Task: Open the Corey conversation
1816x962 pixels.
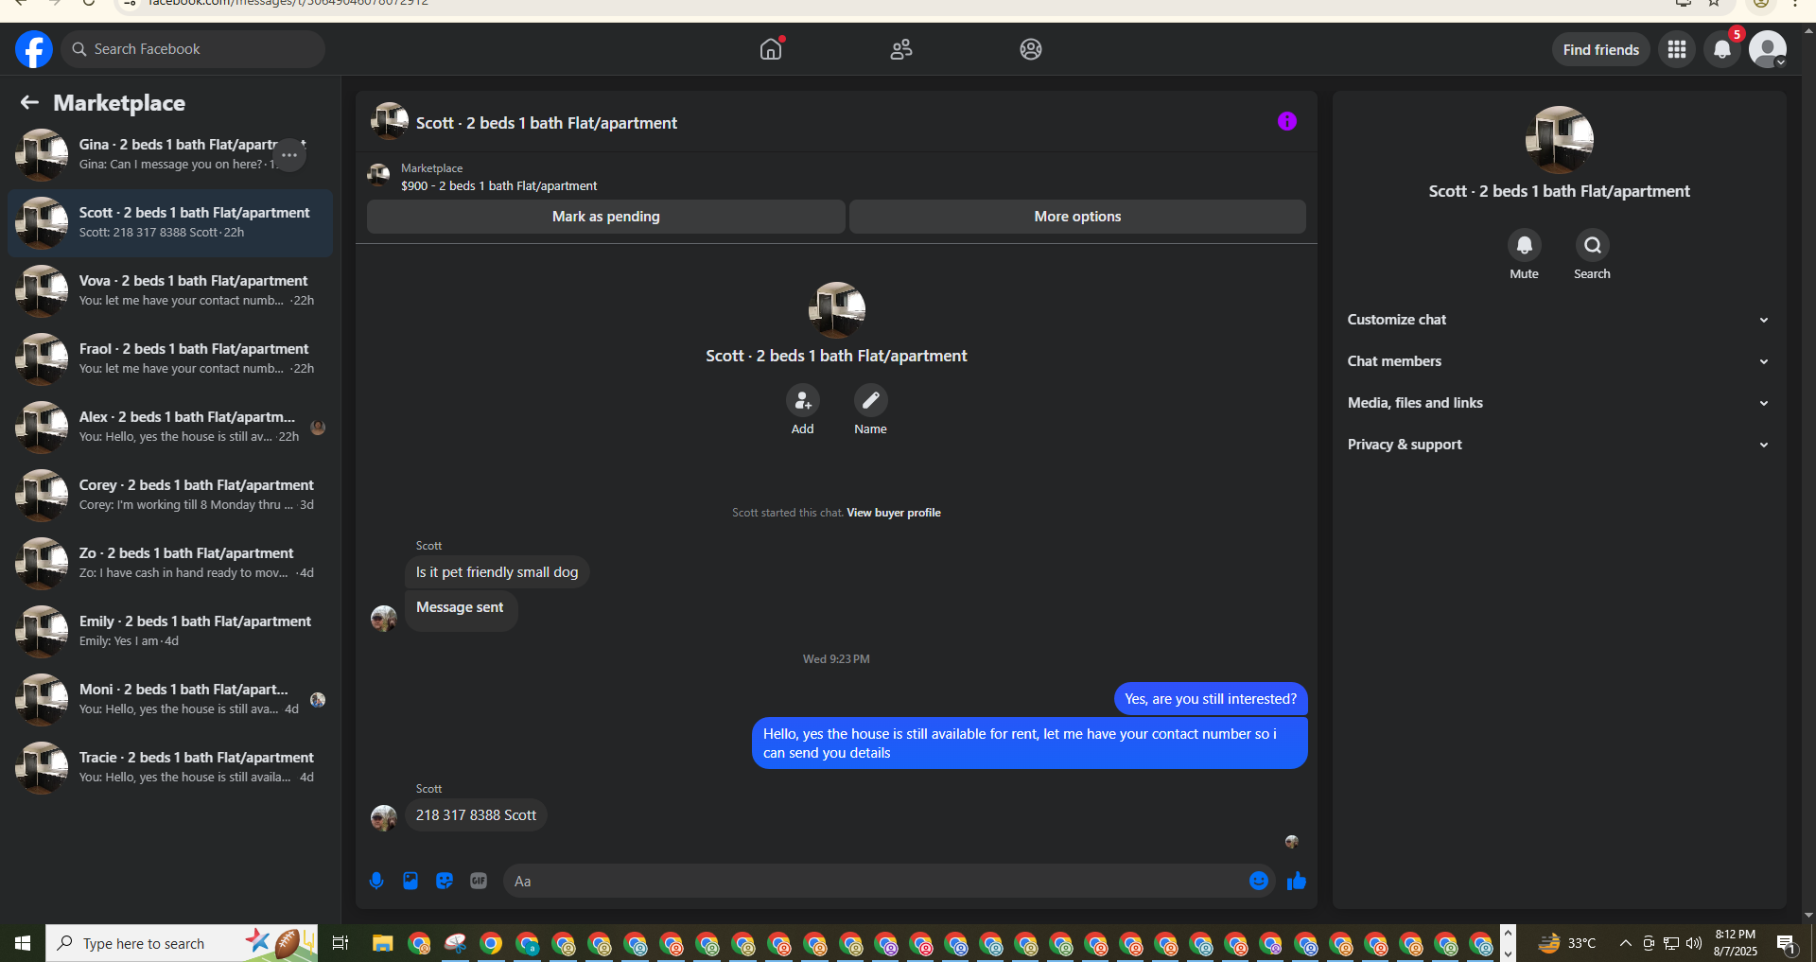Action: pyautogui.click(x=170, y=495)
